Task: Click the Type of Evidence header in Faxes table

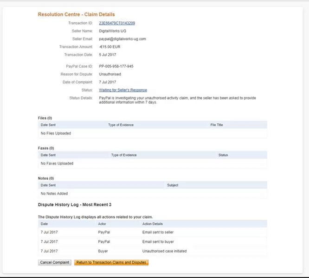Action: pos(124,155)
